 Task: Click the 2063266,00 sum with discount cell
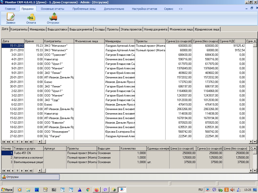(x=179, y=109)
